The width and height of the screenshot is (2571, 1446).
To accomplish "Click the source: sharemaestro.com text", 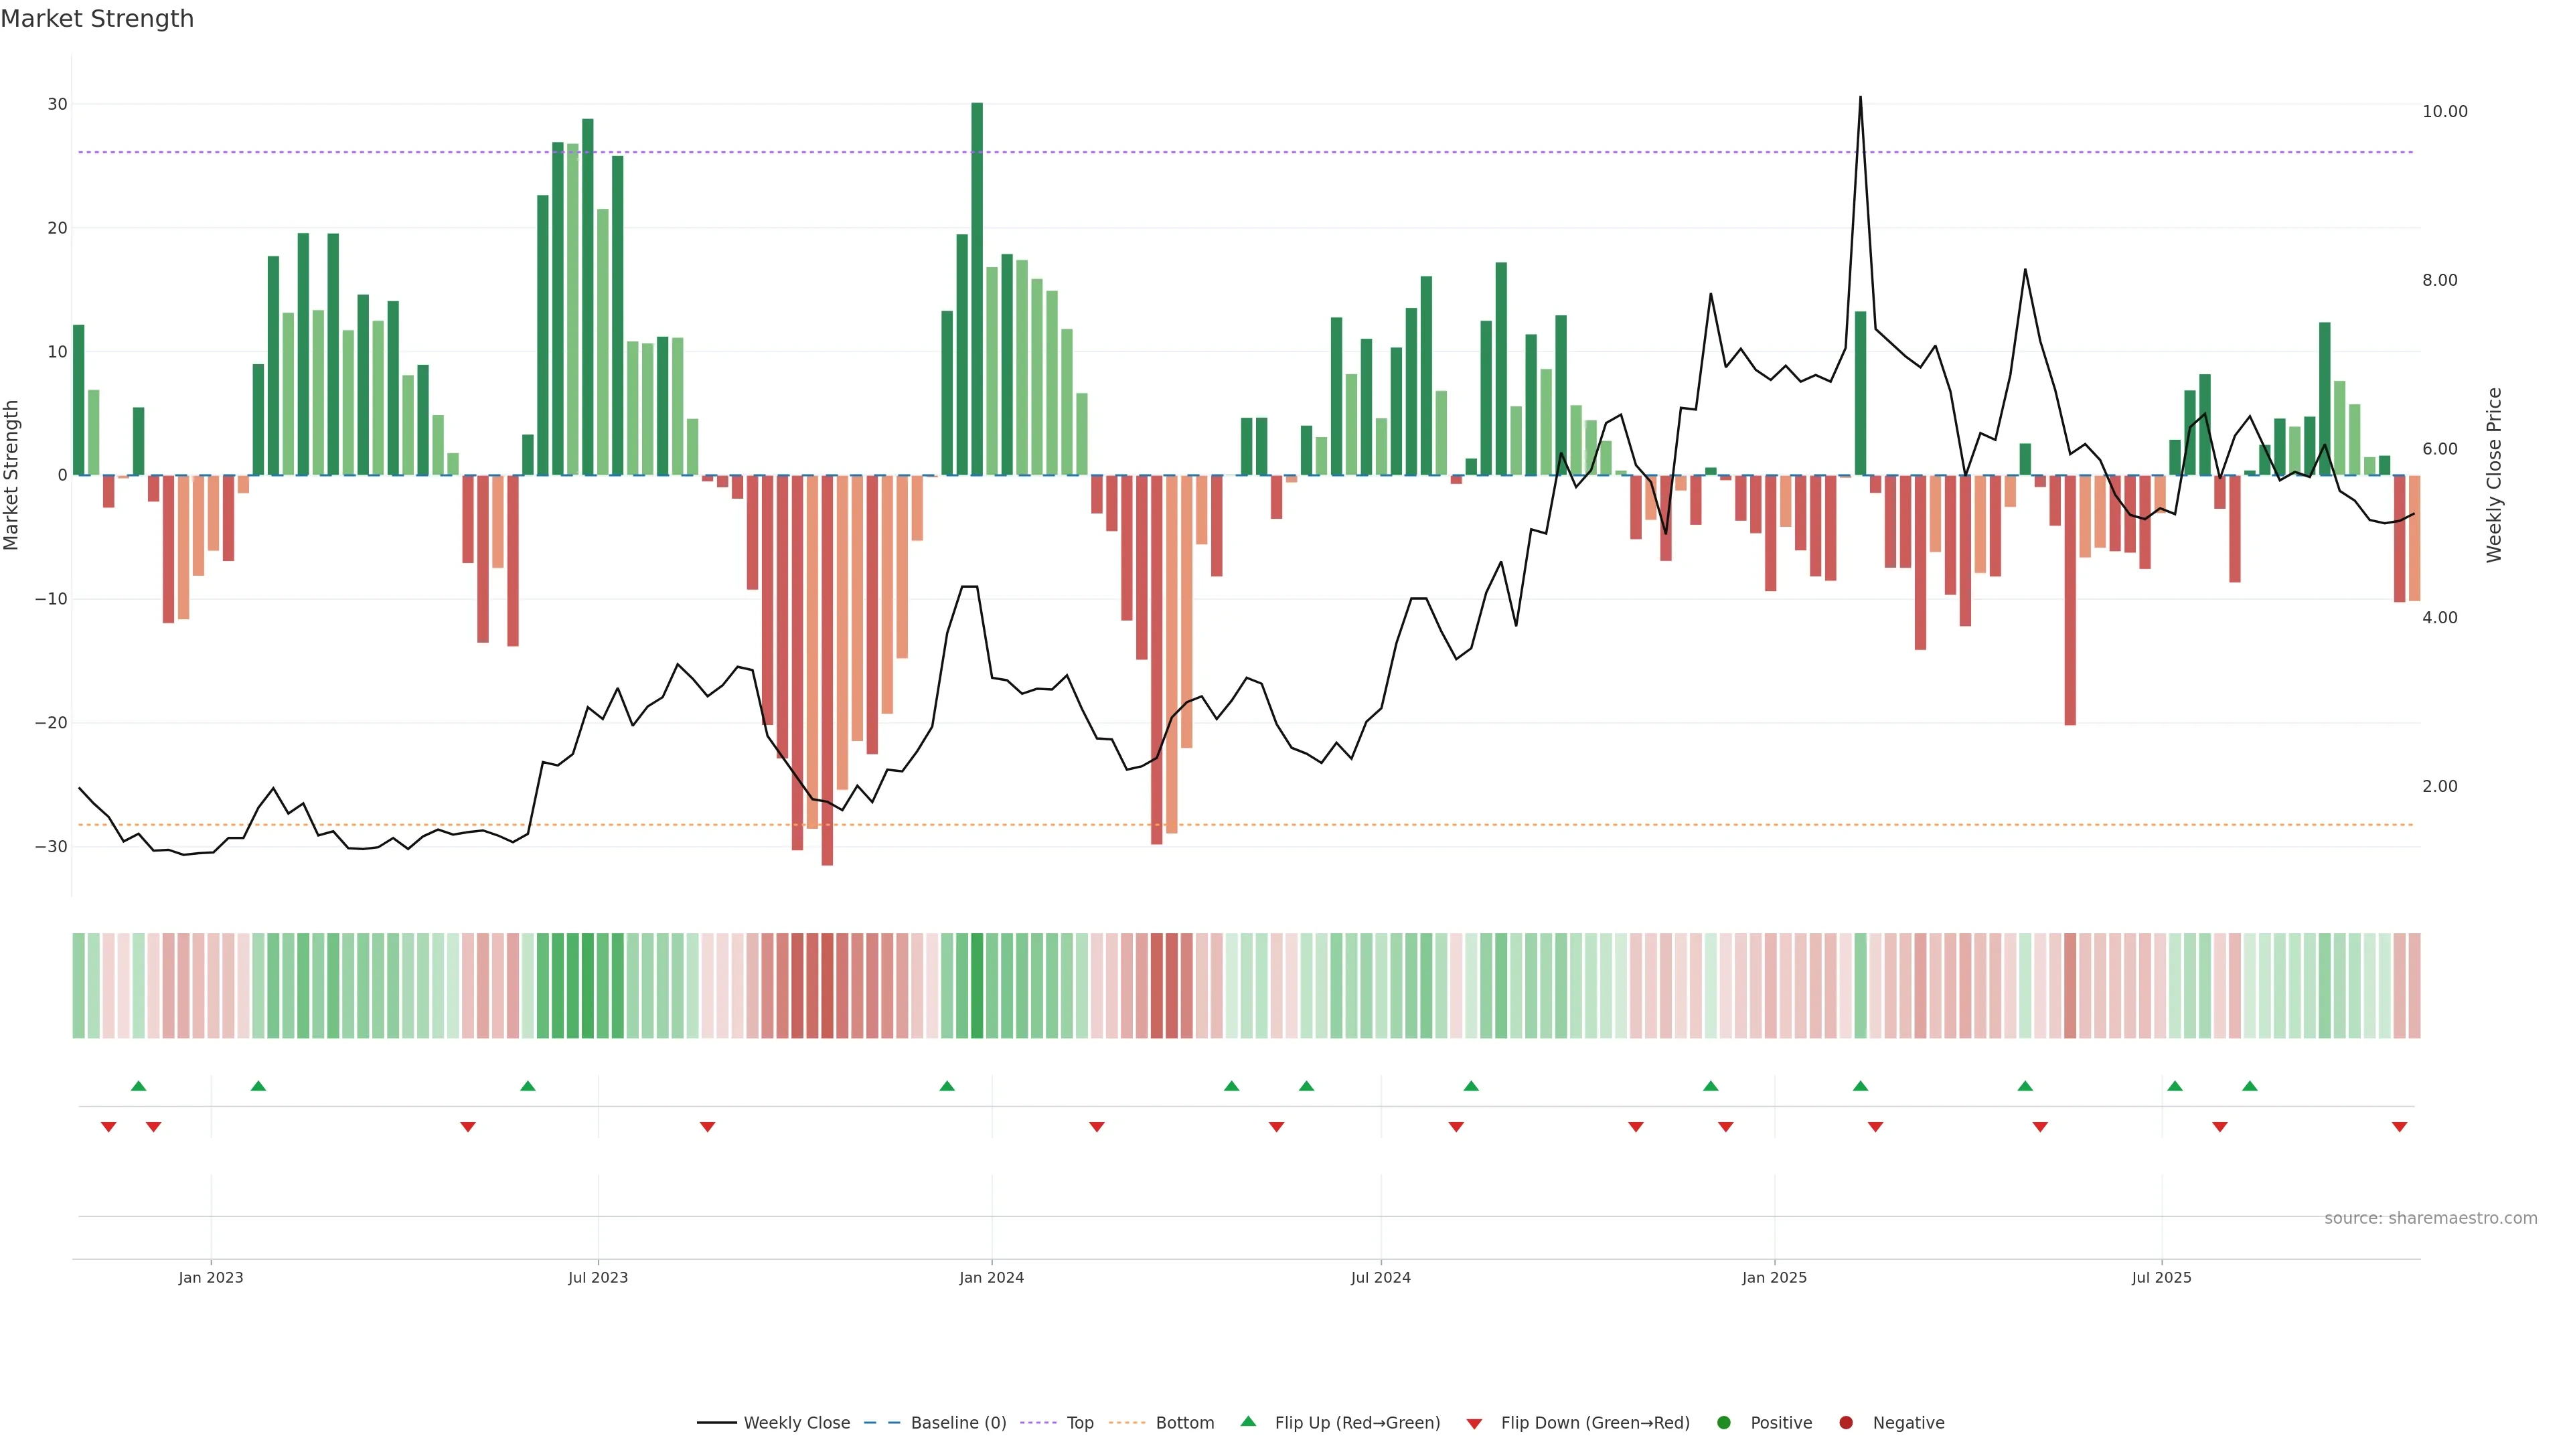I will [2430, 1218].
